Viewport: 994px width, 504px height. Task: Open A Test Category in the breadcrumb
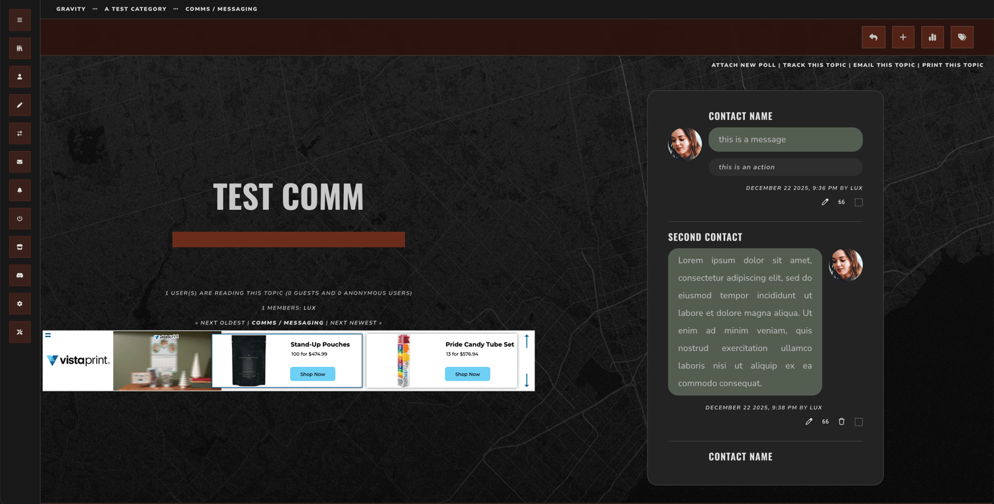135,9
